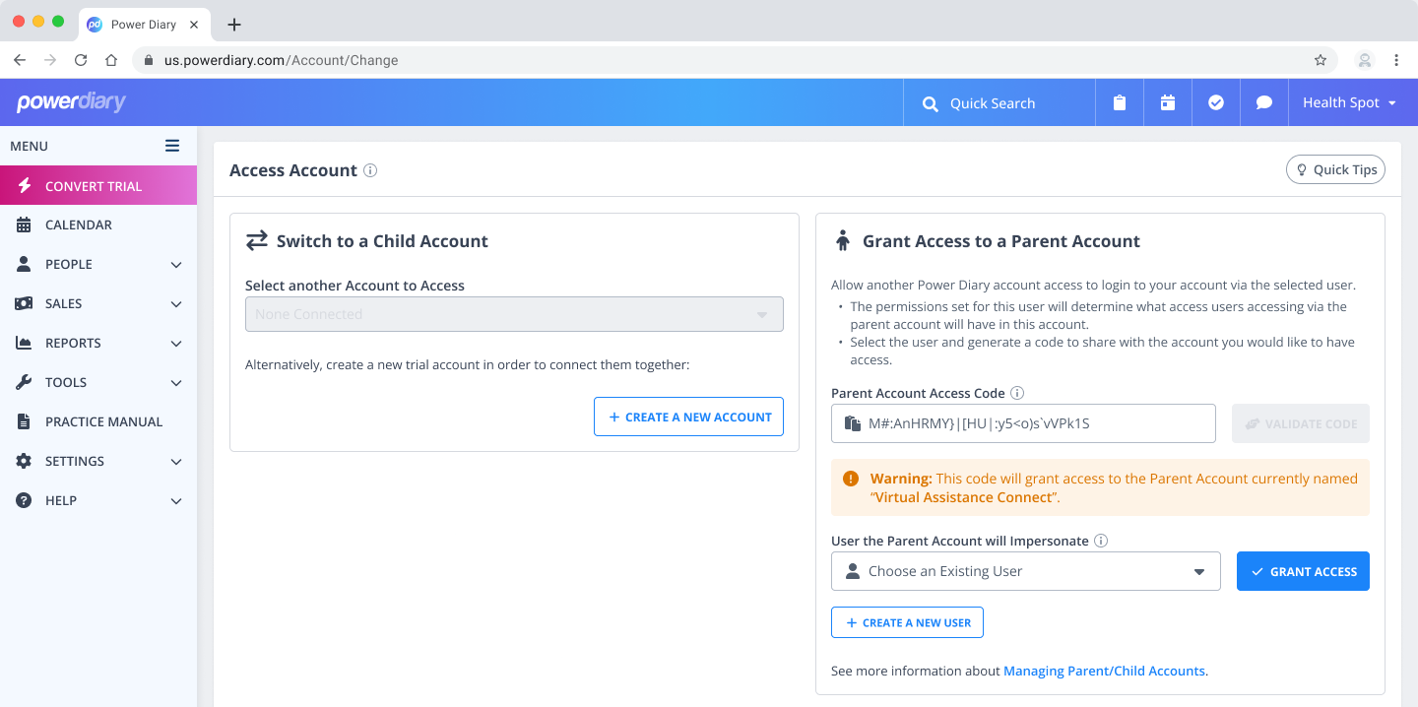Open the Health Spot account dropdown
The image size is (1418, 707).
pyautogui.click(x=1349, y=103)
